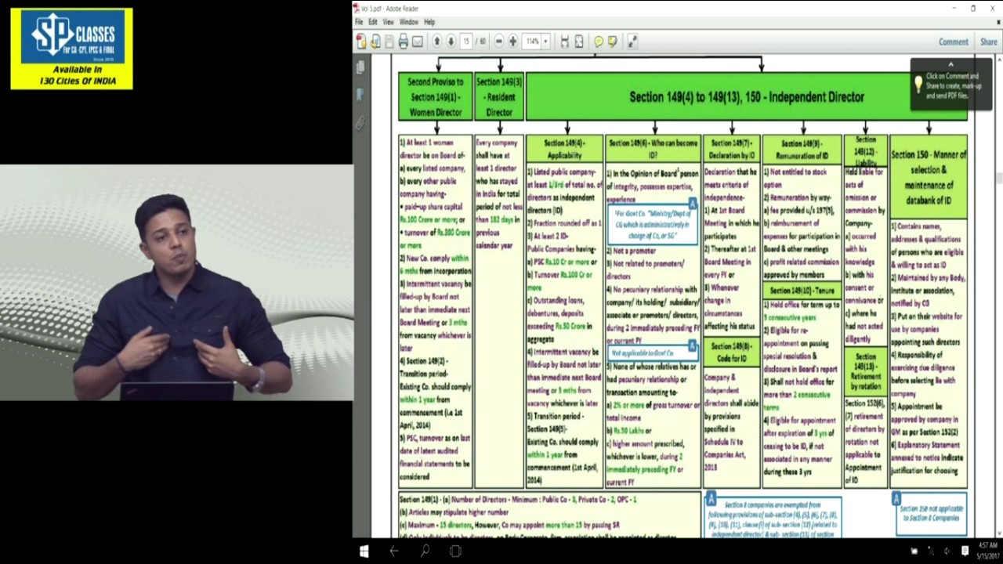Go to the previous page with up arrow

coord(436,42)
